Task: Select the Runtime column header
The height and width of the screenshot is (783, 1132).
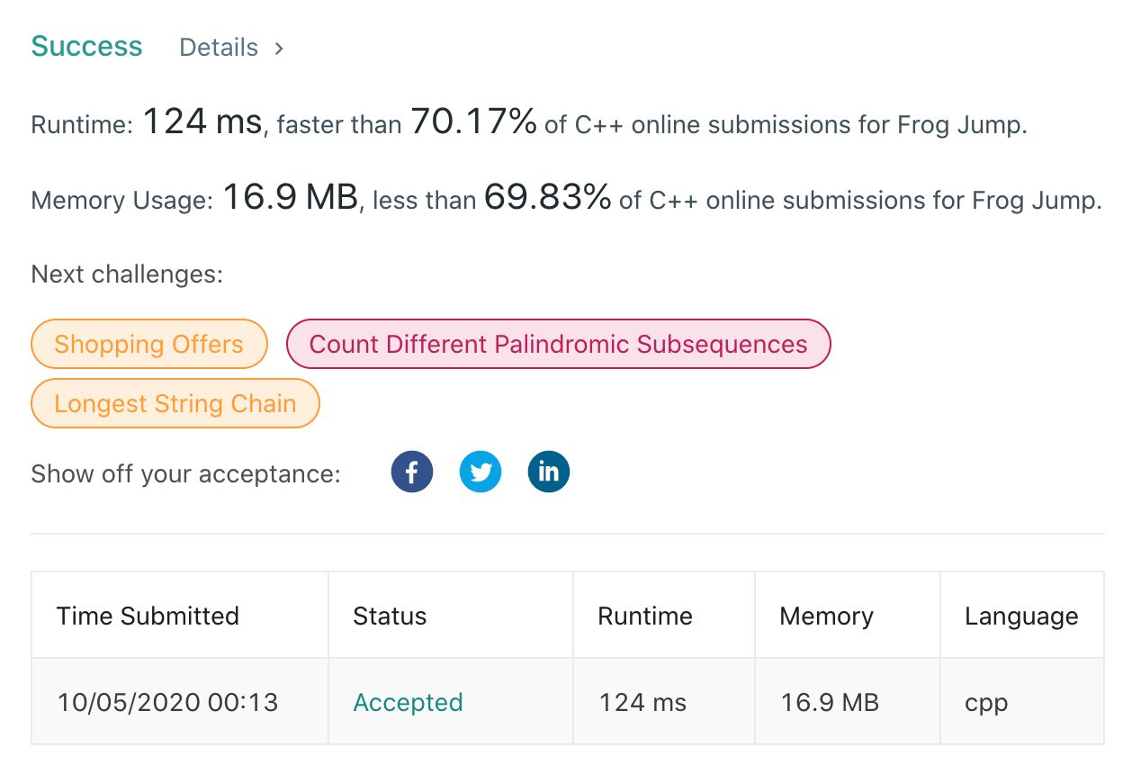Action: (645, 616)
